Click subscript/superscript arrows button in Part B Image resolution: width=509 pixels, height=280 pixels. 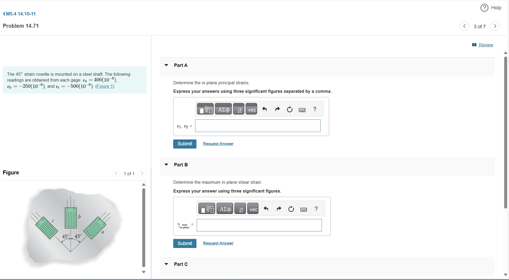point(240,209)
